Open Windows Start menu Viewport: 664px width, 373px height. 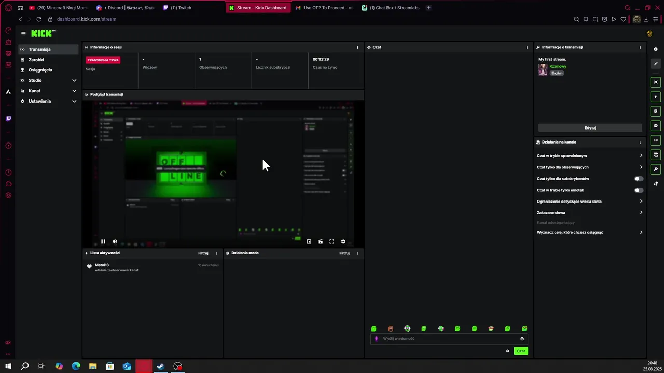(x=8, y=366)
